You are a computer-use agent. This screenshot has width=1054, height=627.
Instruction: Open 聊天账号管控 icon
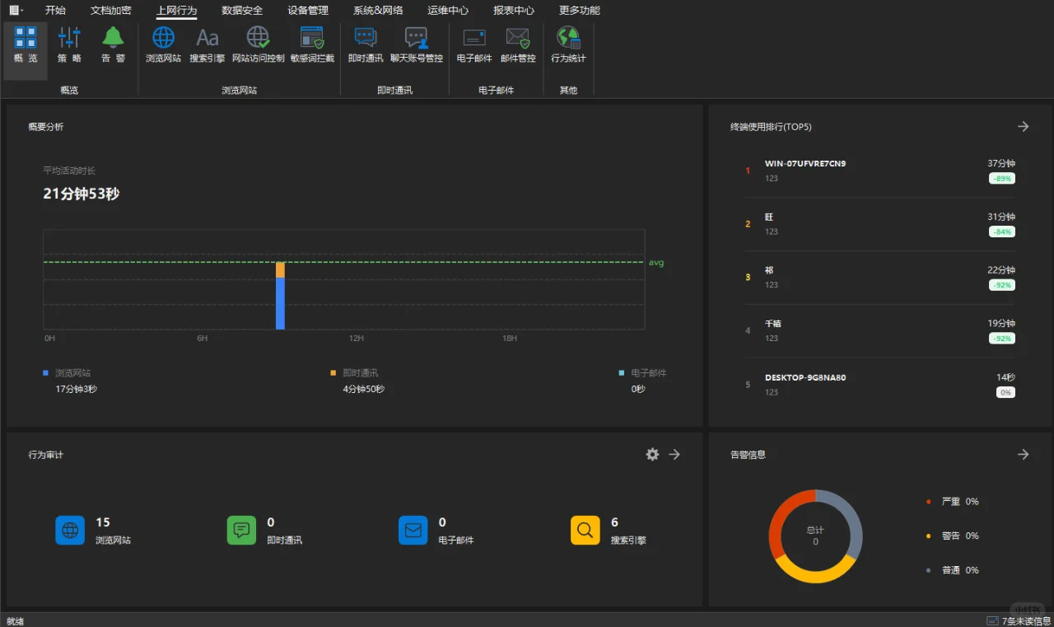[417, 38]
